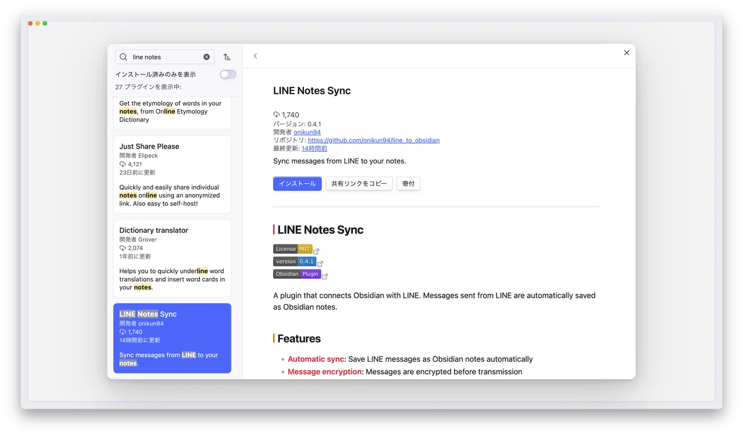Image resolution: width=743 pixels, height=436 pixels.
Task: Select the etymology plugin card description
Action: [x=170, y=111]
